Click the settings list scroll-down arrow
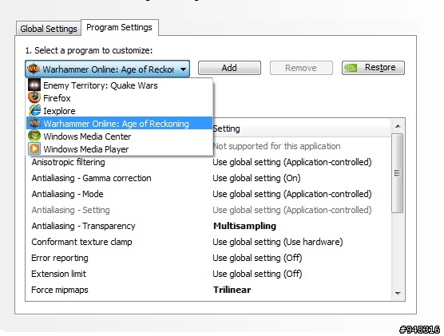This screenshot has width=444, height=336. point(398,293)
